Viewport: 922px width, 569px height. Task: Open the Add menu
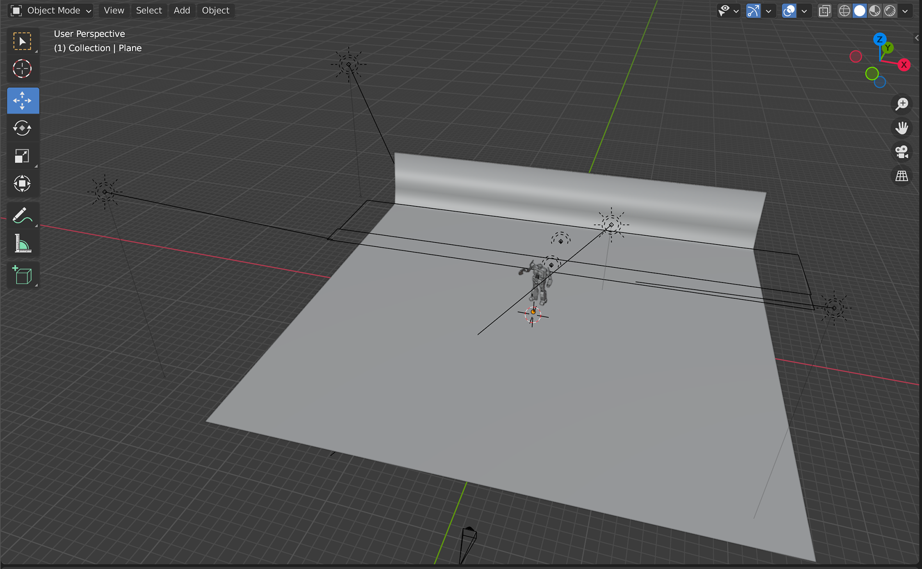point(182,11)
